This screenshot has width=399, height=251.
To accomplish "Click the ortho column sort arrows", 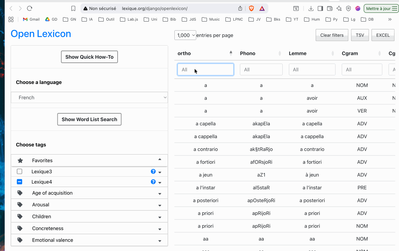I will 231,53.
